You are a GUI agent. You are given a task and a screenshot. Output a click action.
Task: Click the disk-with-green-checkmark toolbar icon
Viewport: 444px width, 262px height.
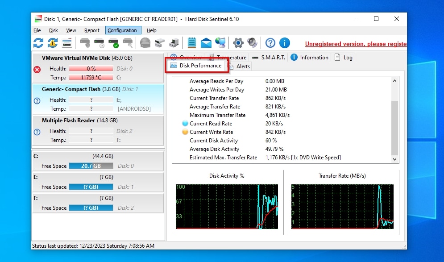(113, 43)
